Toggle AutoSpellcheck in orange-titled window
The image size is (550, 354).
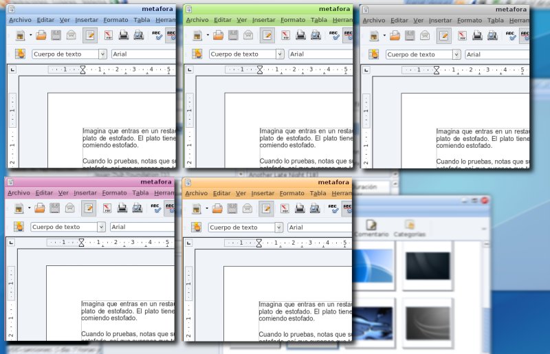pyautogui.click(x=347, y=209)
